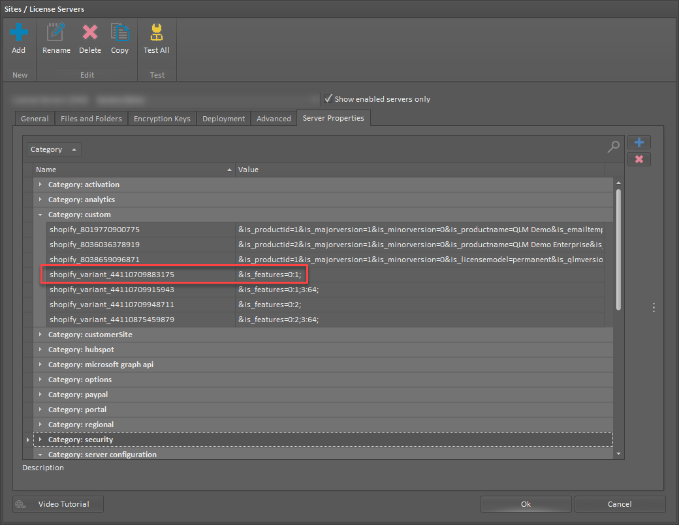Toggle Show enabled servers only checkbox

pos(328,98)
